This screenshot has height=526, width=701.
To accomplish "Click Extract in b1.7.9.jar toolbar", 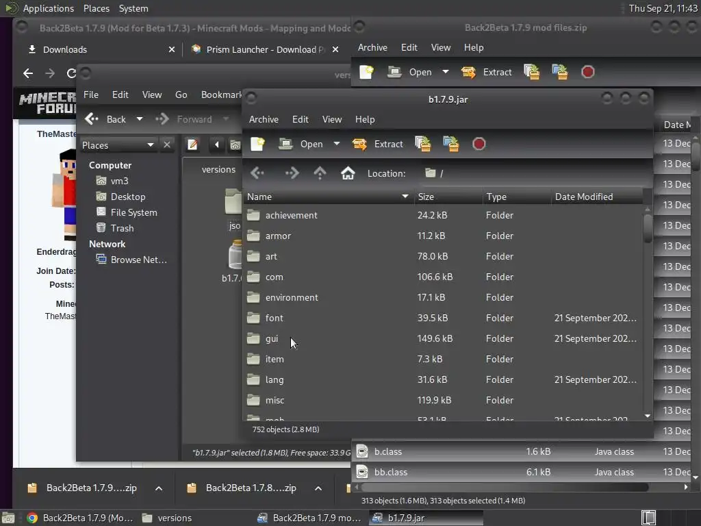I will pyautogui.click(x=377, y=144).
